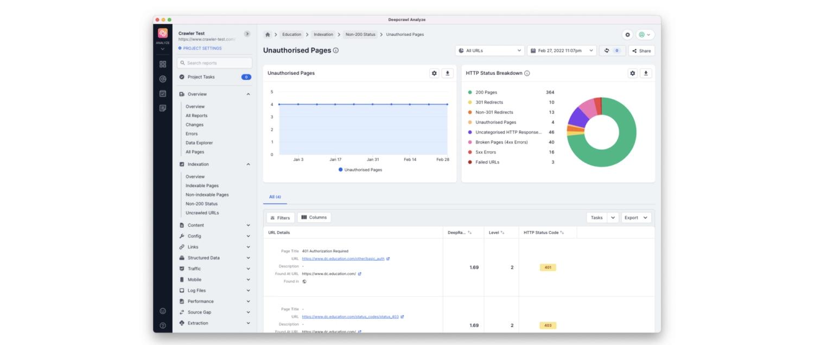Go to Education in the breadcrumb
Viewport: 814px width, 345px height.
tap(291, 35)
